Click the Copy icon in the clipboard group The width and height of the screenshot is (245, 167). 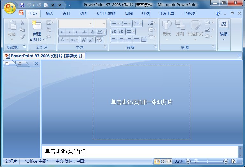(22, 30)
